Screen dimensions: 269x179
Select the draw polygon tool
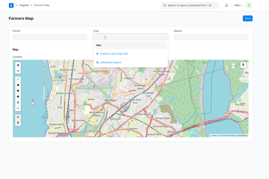[18, 85]
